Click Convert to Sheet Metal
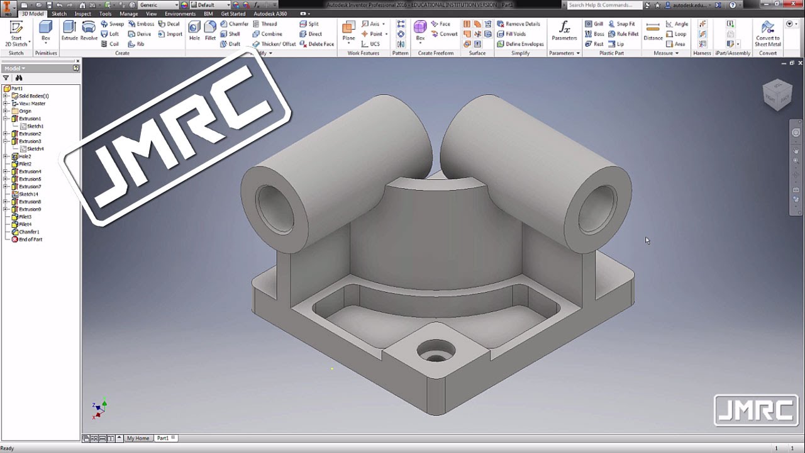Screen dimensions: 805x453 coord(768,33)
